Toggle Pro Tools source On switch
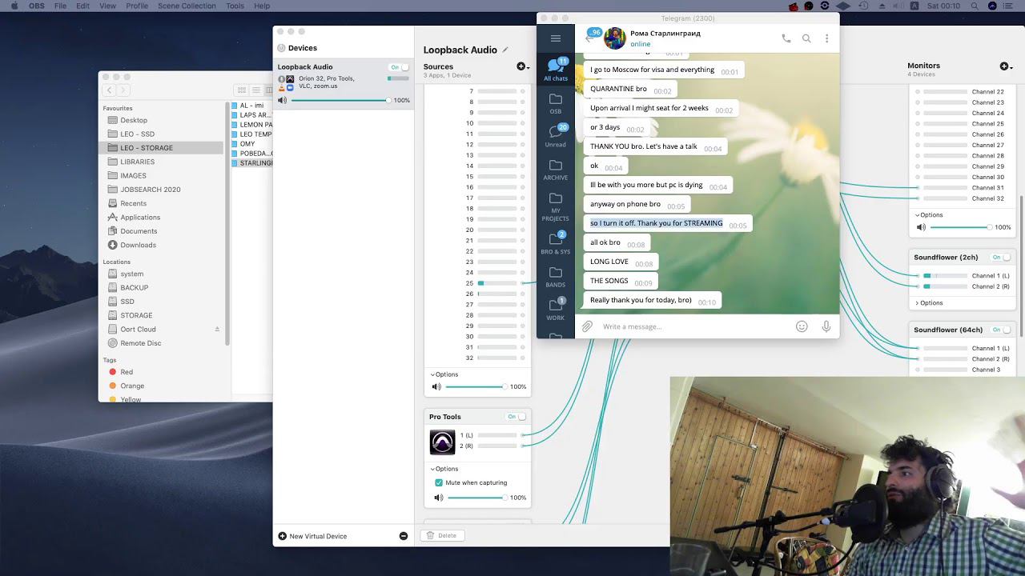 pyautogui.click(x=517, y=417)
